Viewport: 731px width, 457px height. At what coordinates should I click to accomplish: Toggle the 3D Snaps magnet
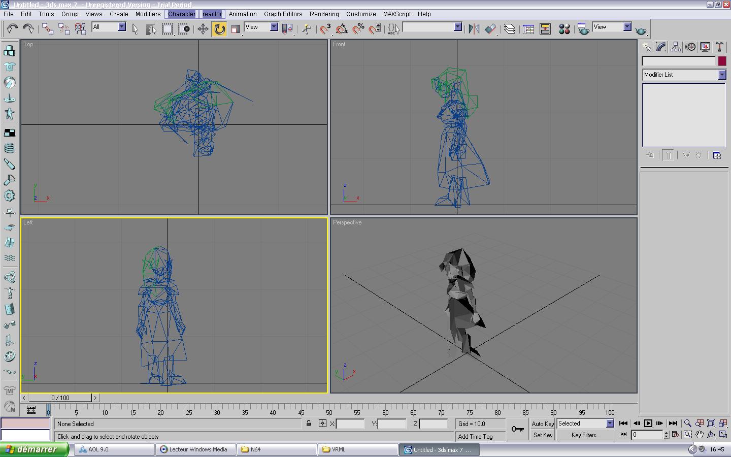(x=325, y=29)
